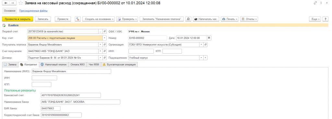Click the 'Банковский счет' input field
Screen dimensions: 332x119
point(71,95)
